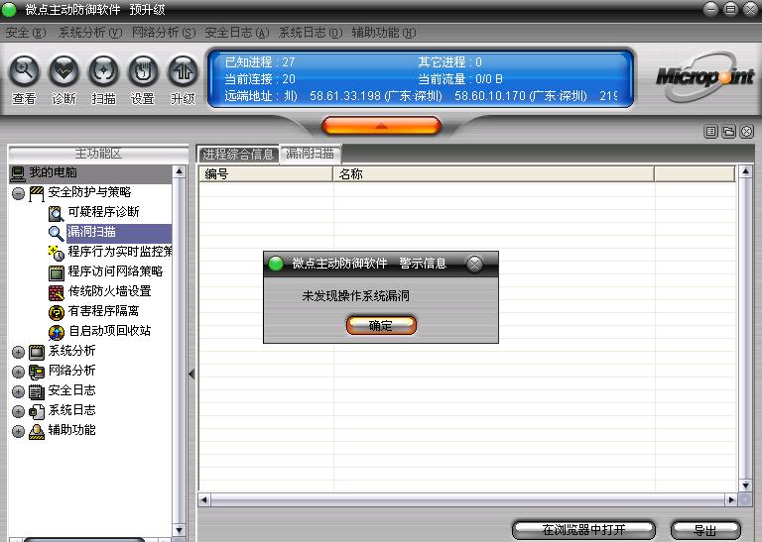The image size is (762, 542).
Task: Click the circled X panel close icon
Action: click(x=746, y=131)
